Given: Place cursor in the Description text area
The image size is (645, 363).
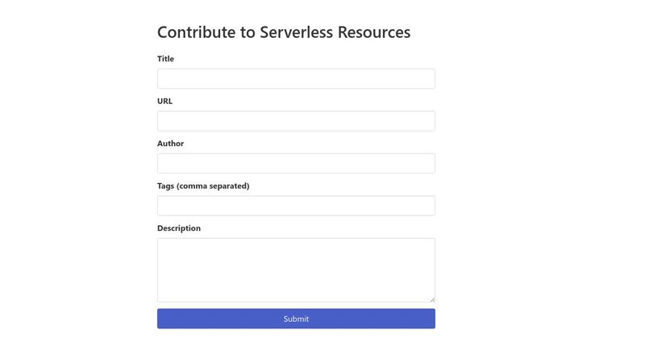Looking at the screenshot, I should (296, 270).
